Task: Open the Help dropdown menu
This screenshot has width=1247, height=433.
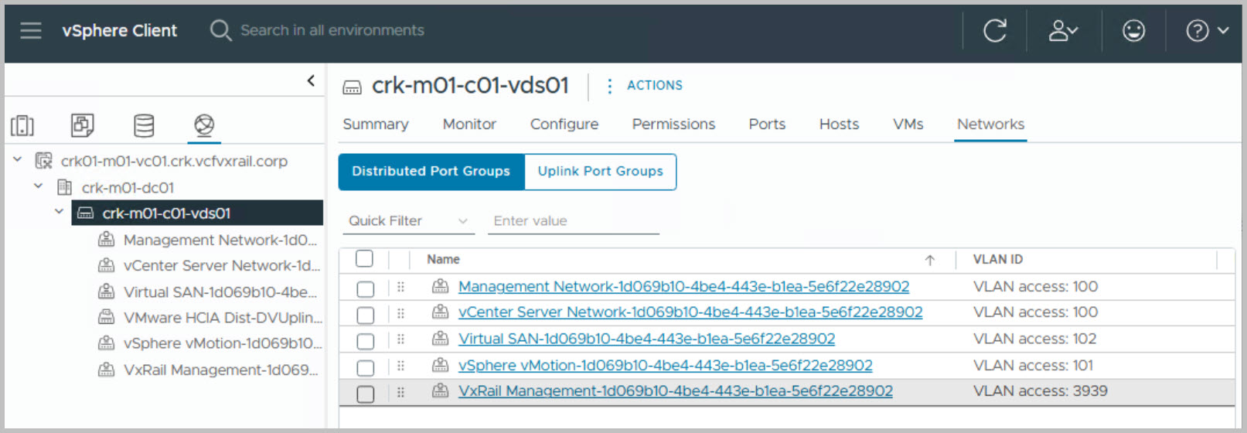Action: coord(1206,31)
